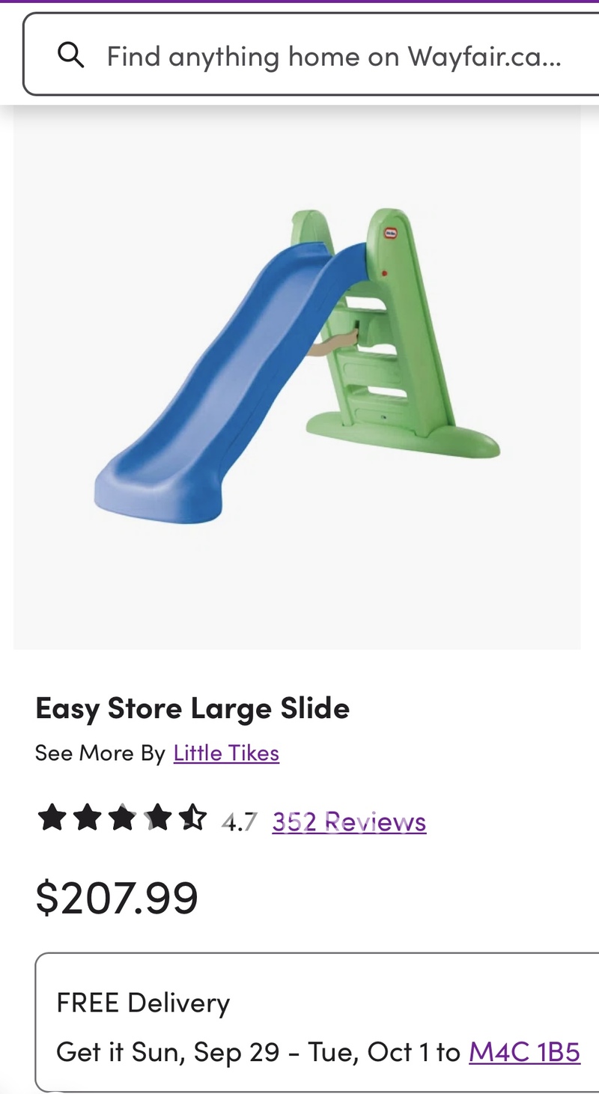This screenshot has width=599, height=1094.
Task: Click the See More By label
Action: 100,753
